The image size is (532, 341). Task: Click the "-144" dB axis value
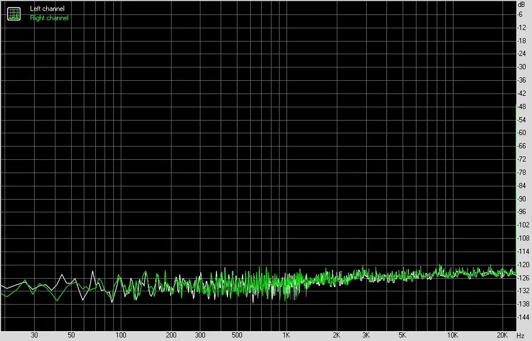523,317
